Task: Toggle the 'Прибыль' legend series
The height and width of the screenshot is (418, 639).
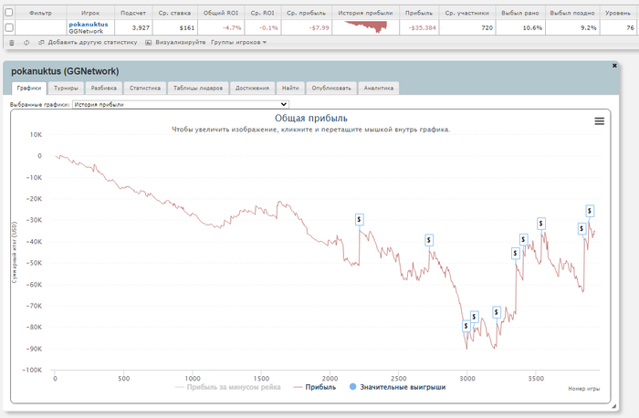Action: click(315, 387)
